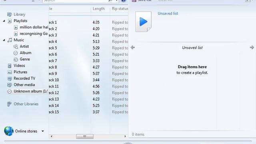Select the Music note icon
The width and height of the screenshot is (256, 144).
(10, 40)
